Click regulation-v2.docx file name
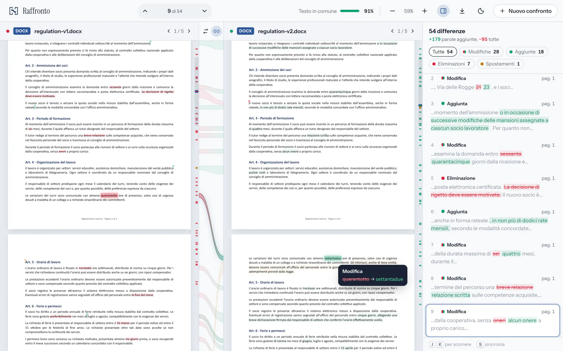The height and width of the screenshot is (351, 563). [282, 31]
